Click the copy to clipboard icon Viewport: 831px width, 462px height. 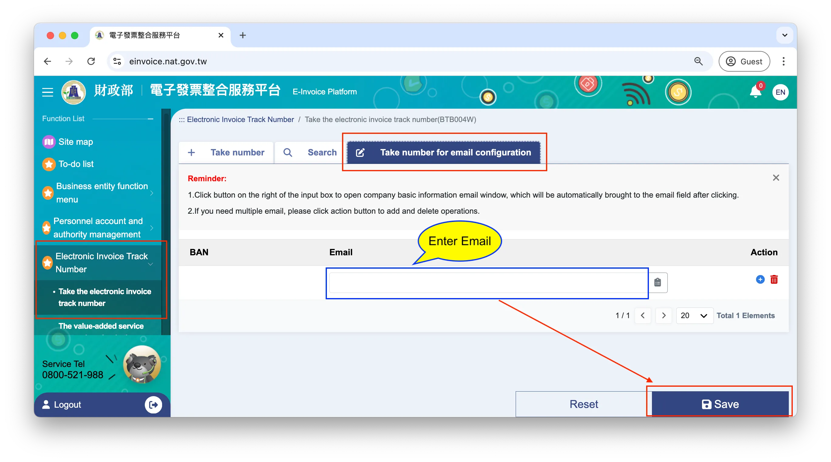coord(657,282)
